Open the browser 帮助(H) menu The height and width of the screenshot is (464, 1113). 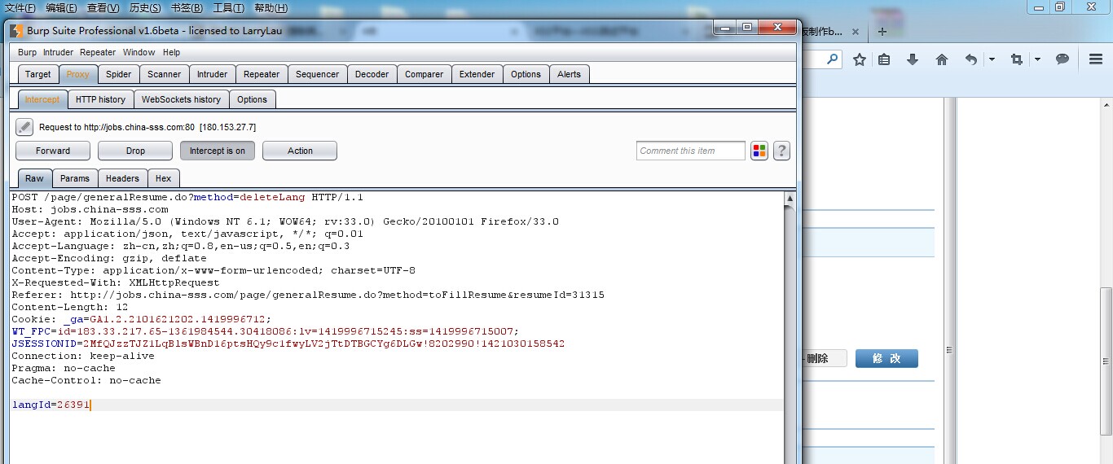271,8
